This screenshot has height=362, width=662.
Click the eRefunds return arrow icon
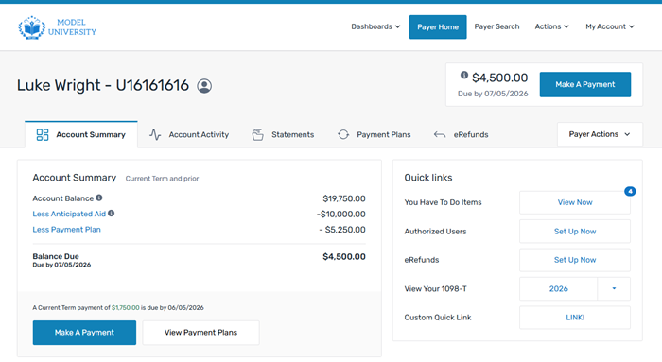[440, 134]
